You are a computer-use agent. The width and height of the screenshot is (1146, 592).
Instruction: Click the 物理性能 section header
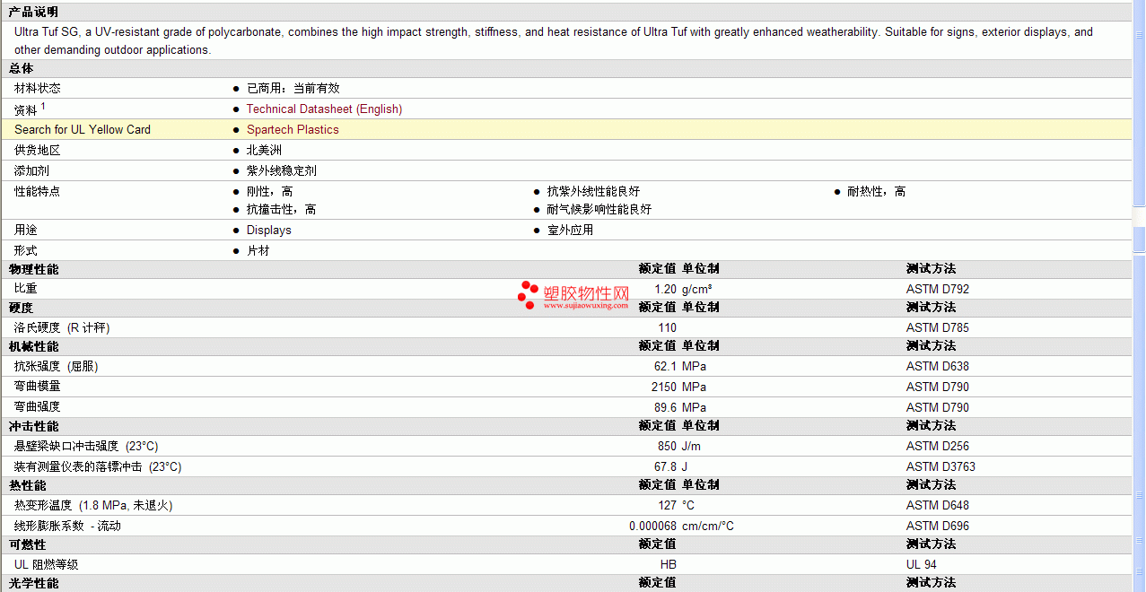coord(34,269)
